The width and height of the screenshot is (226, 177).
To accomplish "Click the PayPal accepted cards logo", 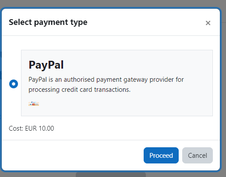I will pyautogui.click(x=34, y=104).
